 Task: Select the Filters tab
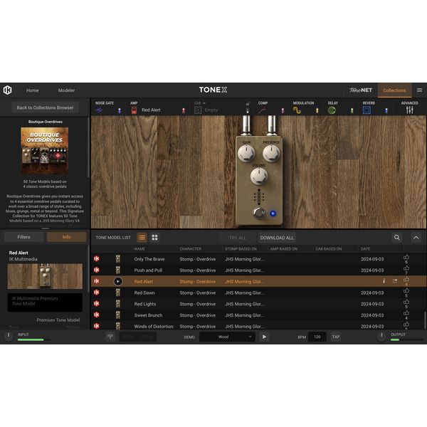24,237
